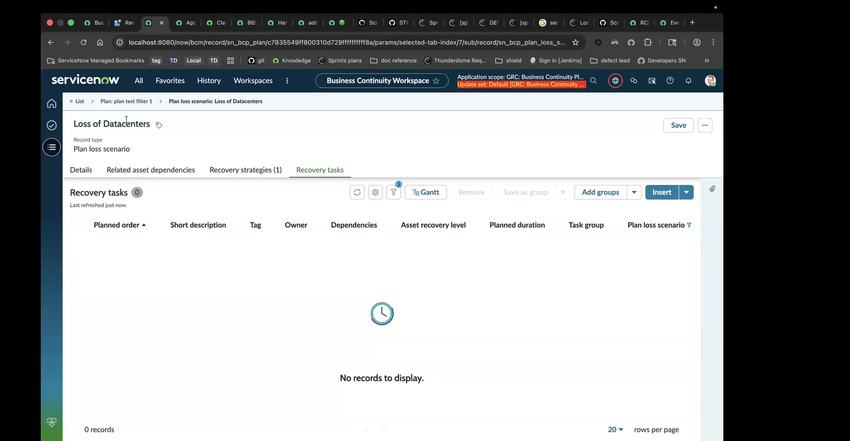
Task: Toggle the select-all checkbox in table header
Action: [x=77, y=225]
